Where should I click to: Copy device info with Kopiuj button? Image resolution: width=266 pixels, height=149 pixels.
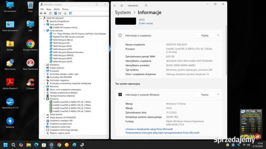tap(205, 35)
